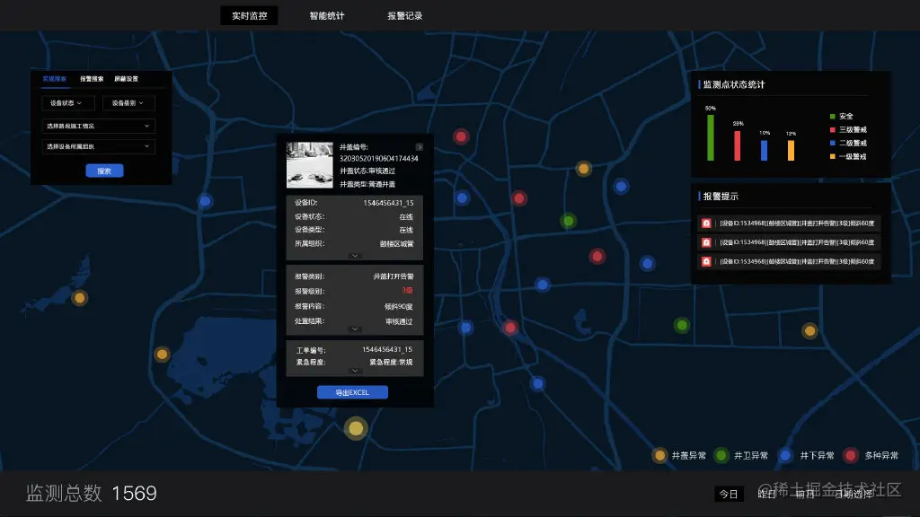Click the red 三级警戒 legend swatch

click(833, 129)
